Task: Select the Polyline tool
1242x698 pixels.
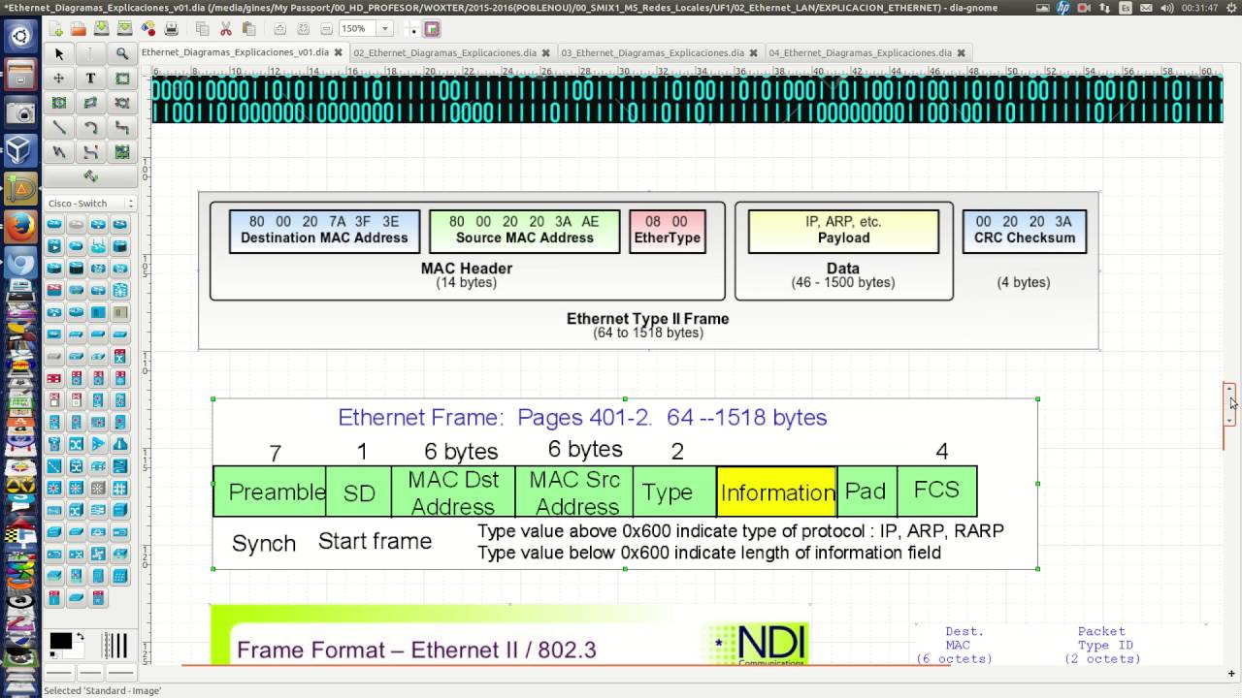Action: pyautogui.click(x=59, y=152)
